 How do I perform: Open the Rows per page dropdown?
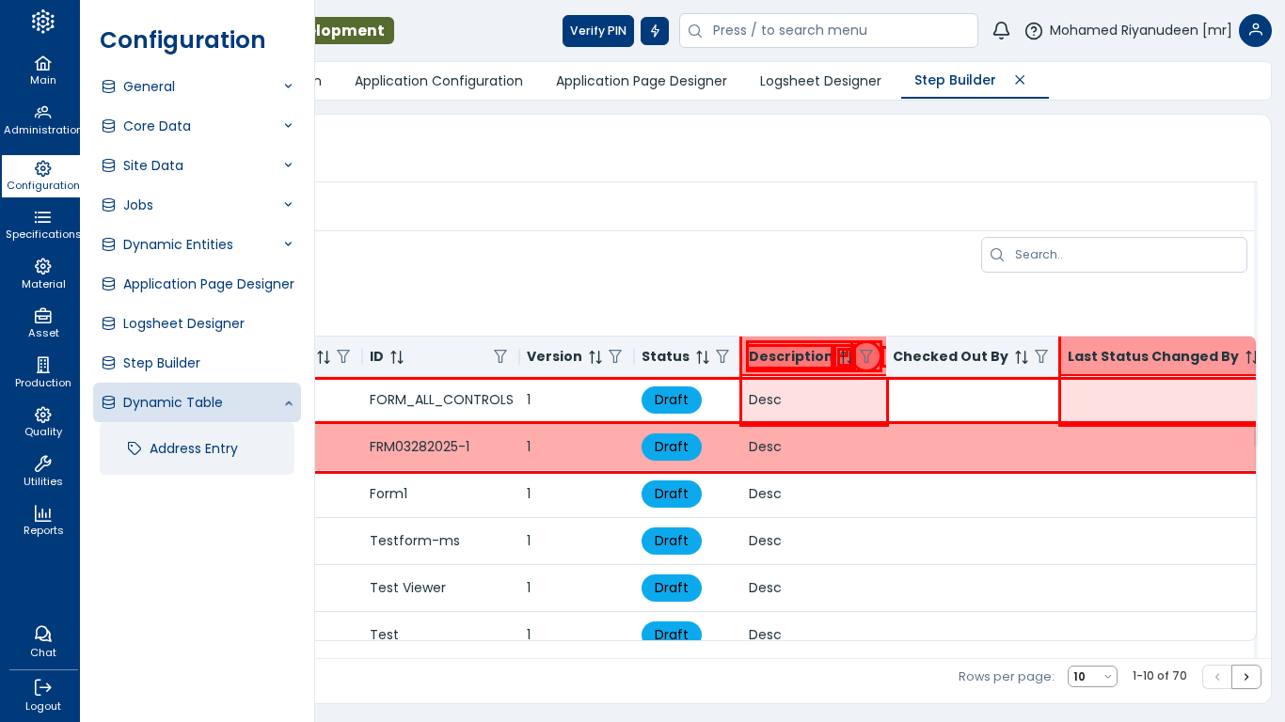click(x=1092, y=677)
